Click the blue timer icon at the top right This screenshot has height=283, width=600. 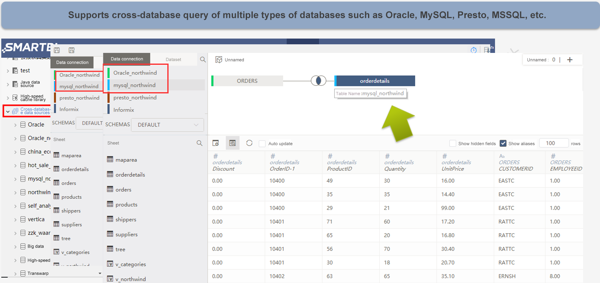(474, 50)
